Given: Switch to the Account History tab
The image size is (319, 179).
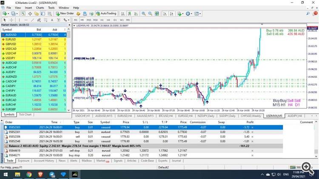Looking at the screenshot, I should (44, 161).
